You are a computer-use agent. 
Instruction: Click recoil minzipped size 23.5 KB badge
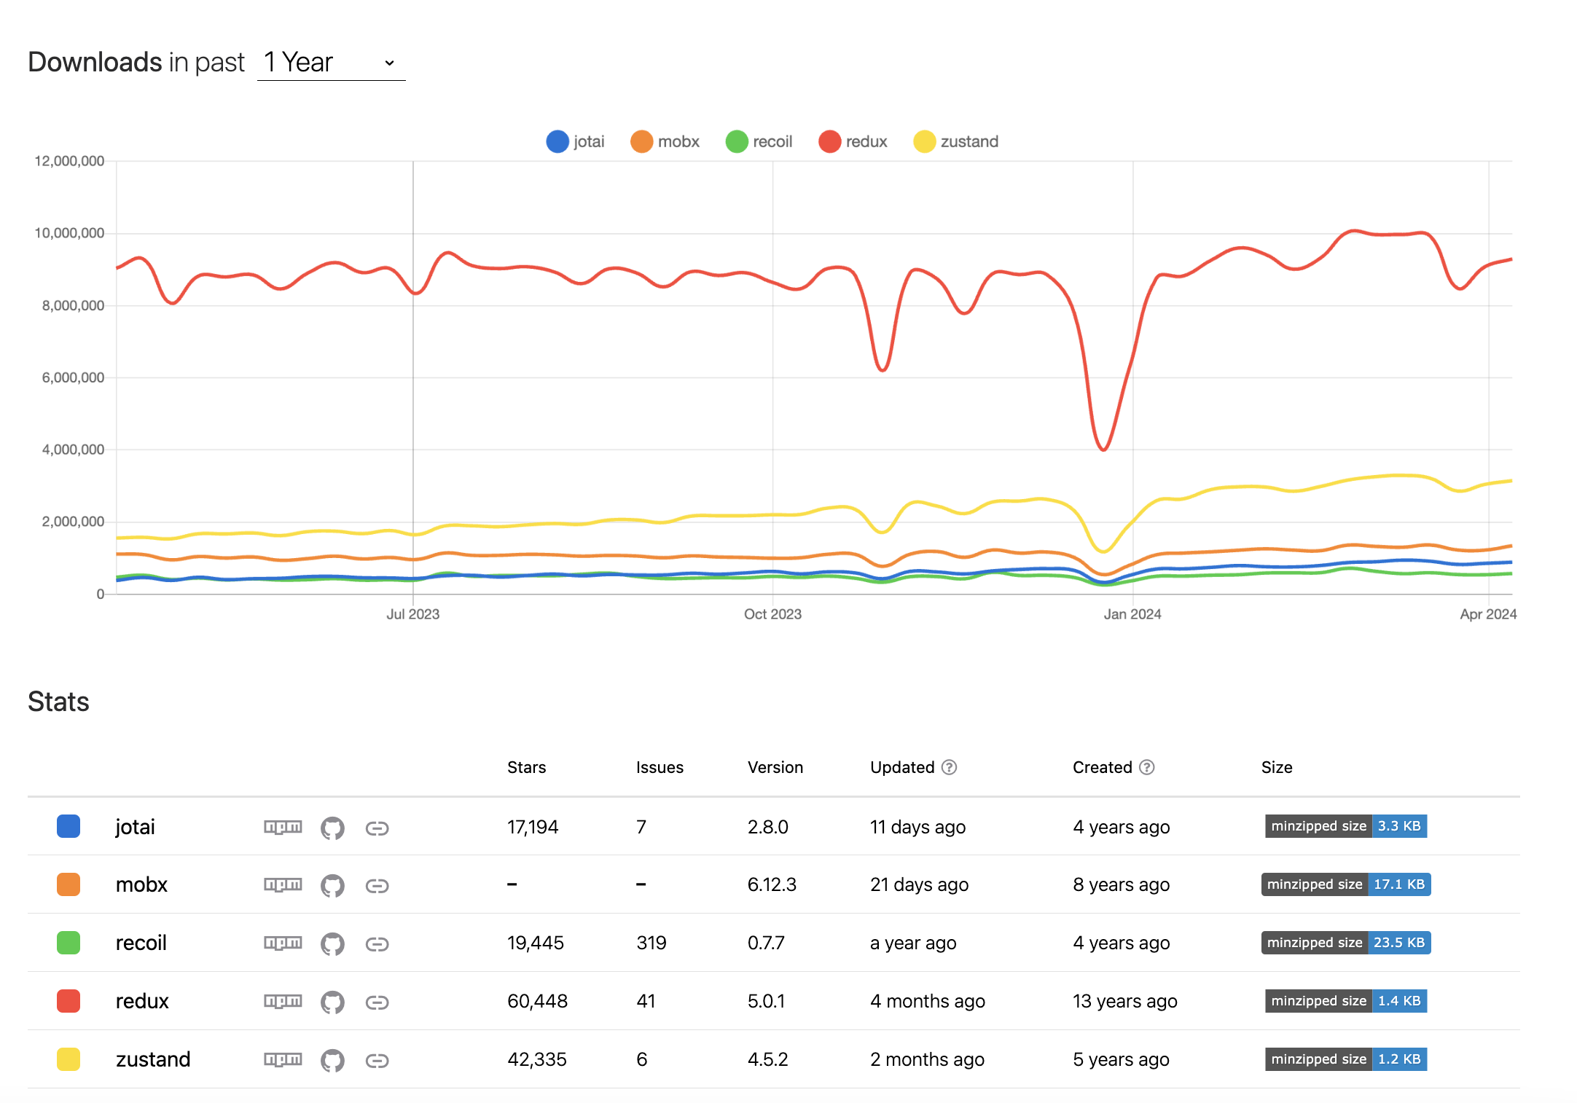coord(1346,943)
